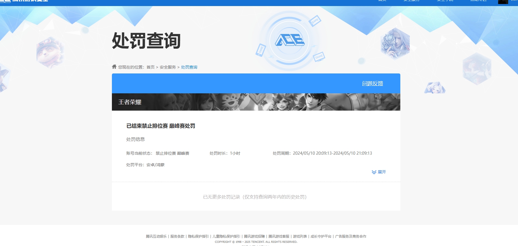Click status text 禁止排位赛 巅峰赛
The height and width of the screenshot is (246, 518).
(172, 153)
